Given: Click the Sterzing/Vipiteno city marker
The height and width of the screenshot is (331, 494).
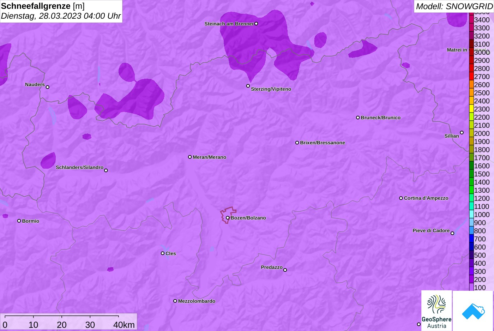Looking at the screenshot, I should point(248,86).
